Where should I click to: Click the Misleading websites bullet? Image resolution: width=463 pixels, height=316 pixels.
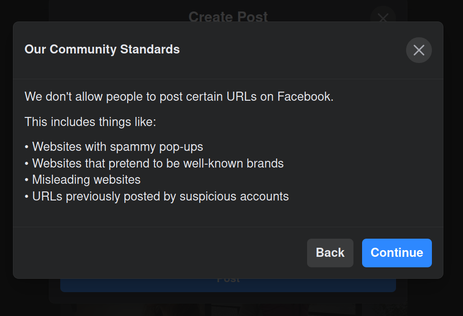[83, 180]
